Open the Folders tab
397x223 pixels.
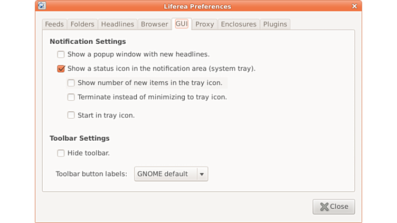point(82,24)
